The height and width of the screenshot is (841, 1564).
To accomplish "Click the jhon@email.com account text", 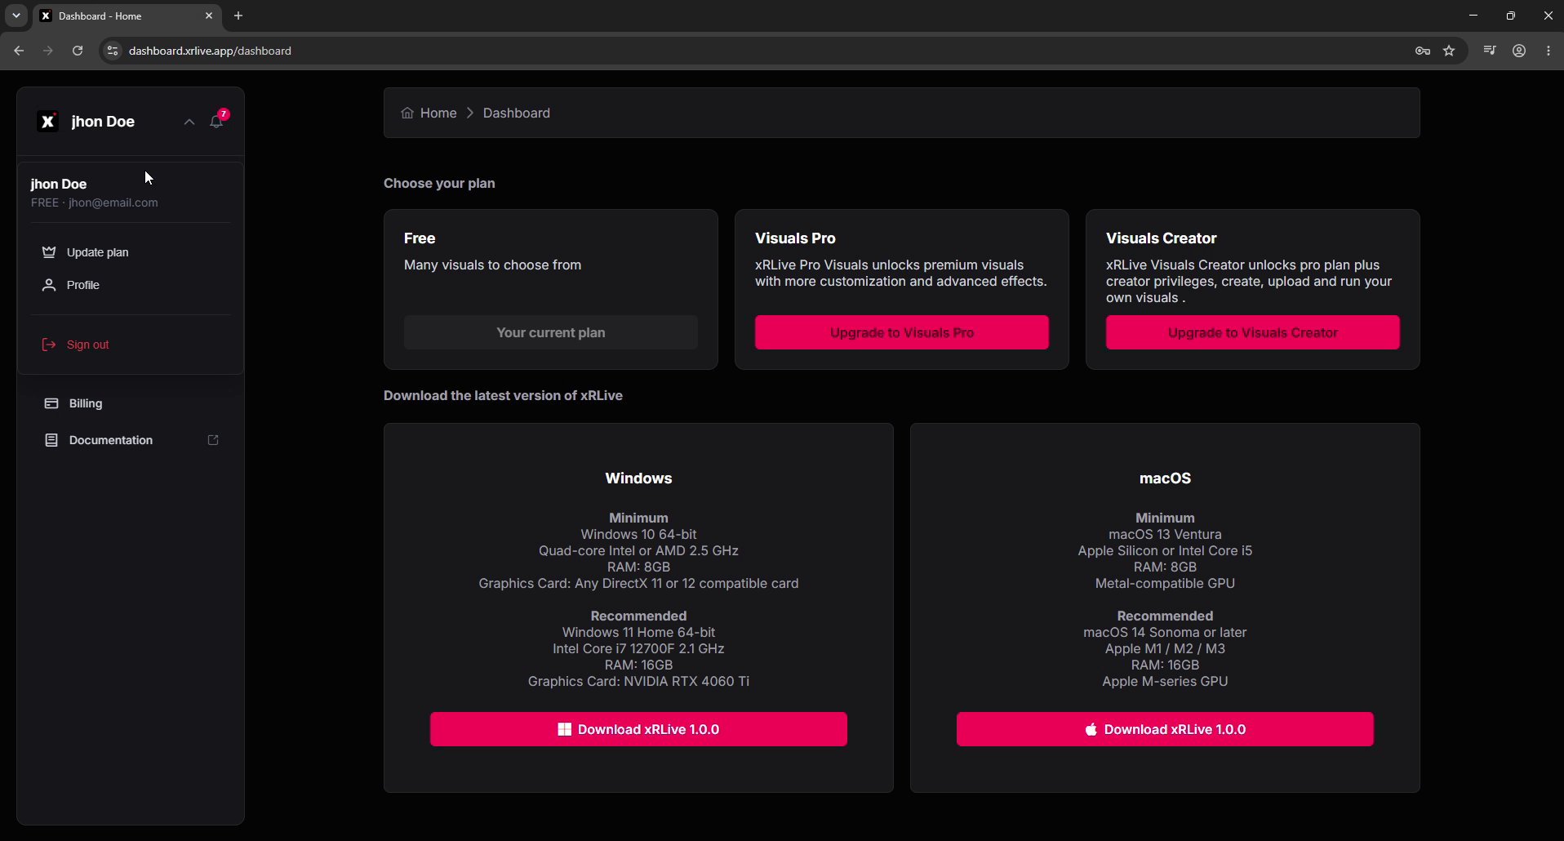I will point(113,202).
